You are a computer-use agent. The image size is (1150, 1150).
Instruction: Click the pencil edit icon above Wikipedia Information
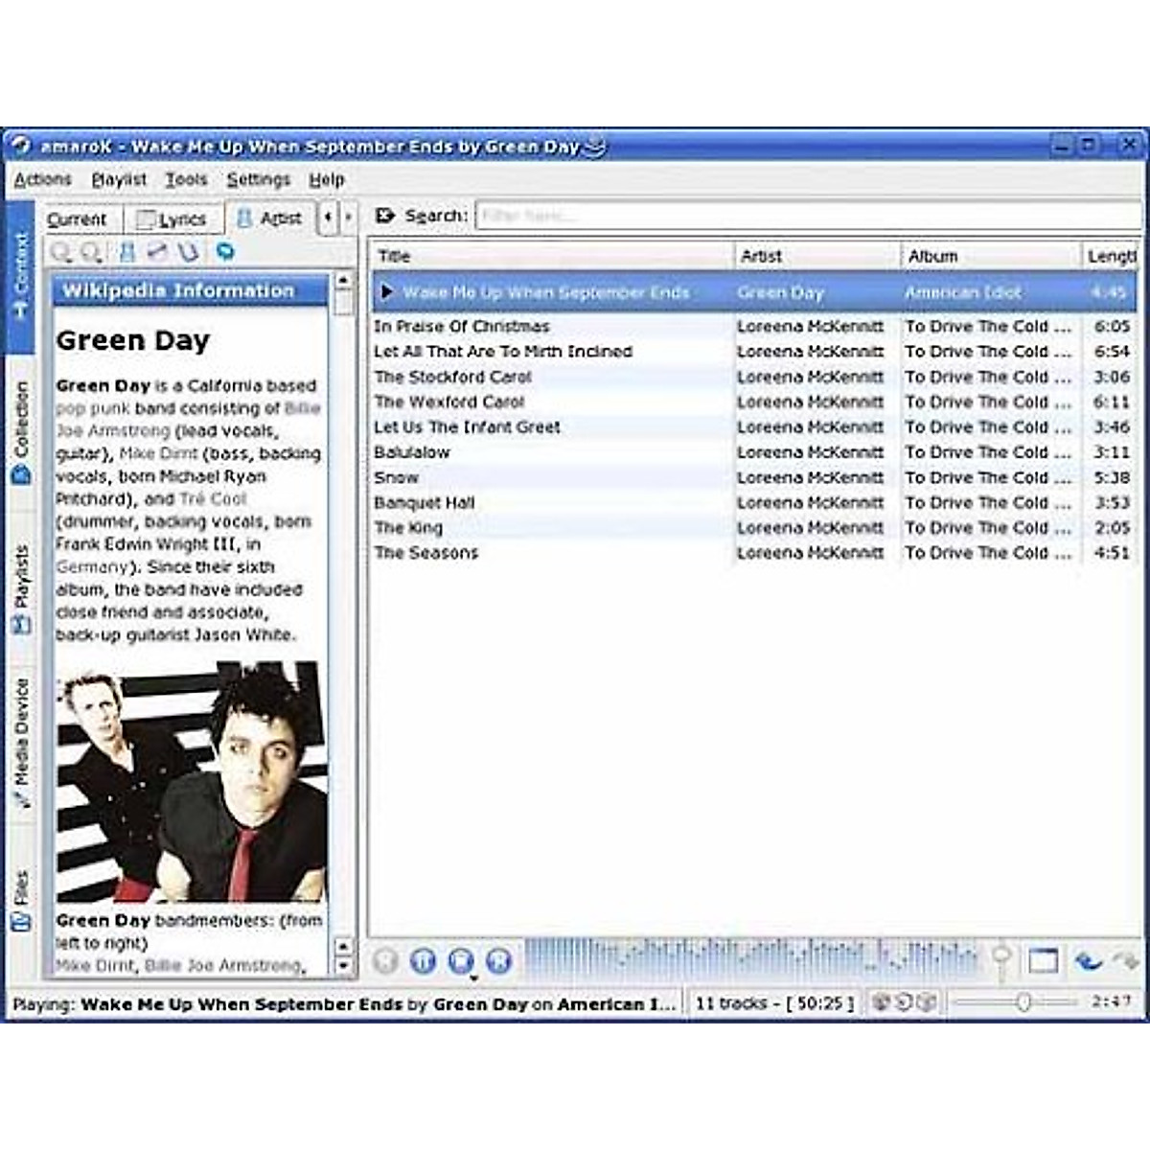[155, 254]
